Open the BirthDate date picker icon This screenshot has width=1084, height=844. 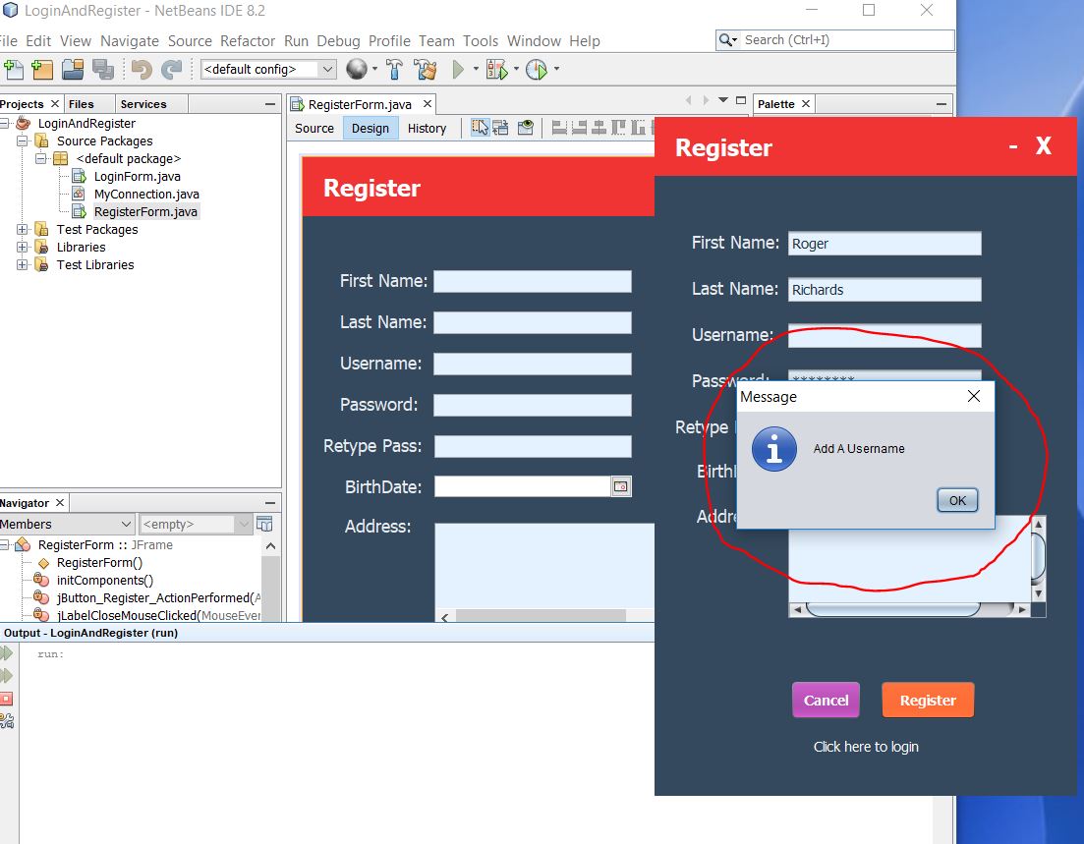(x=620, y=485)
